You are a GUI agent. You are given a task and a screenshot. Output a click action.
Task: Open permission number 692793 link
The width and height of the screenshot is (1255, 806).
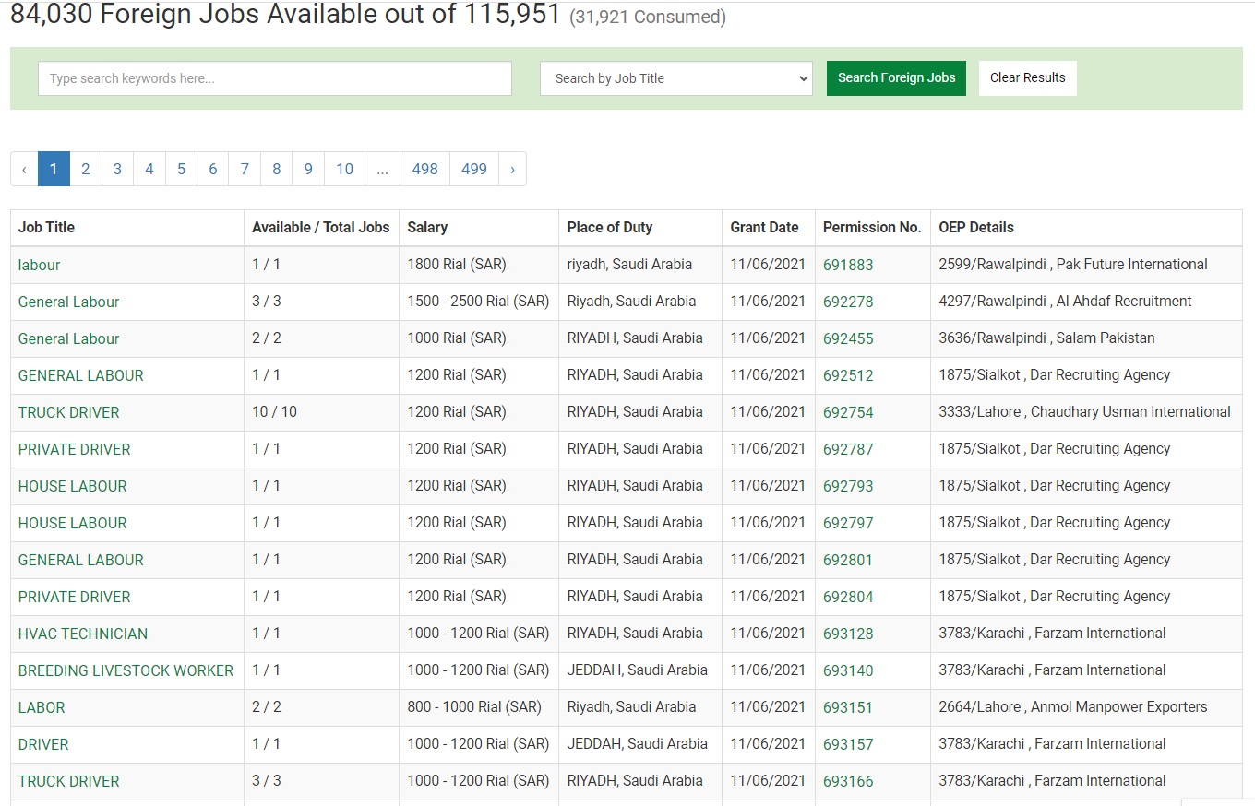[848, 486]
